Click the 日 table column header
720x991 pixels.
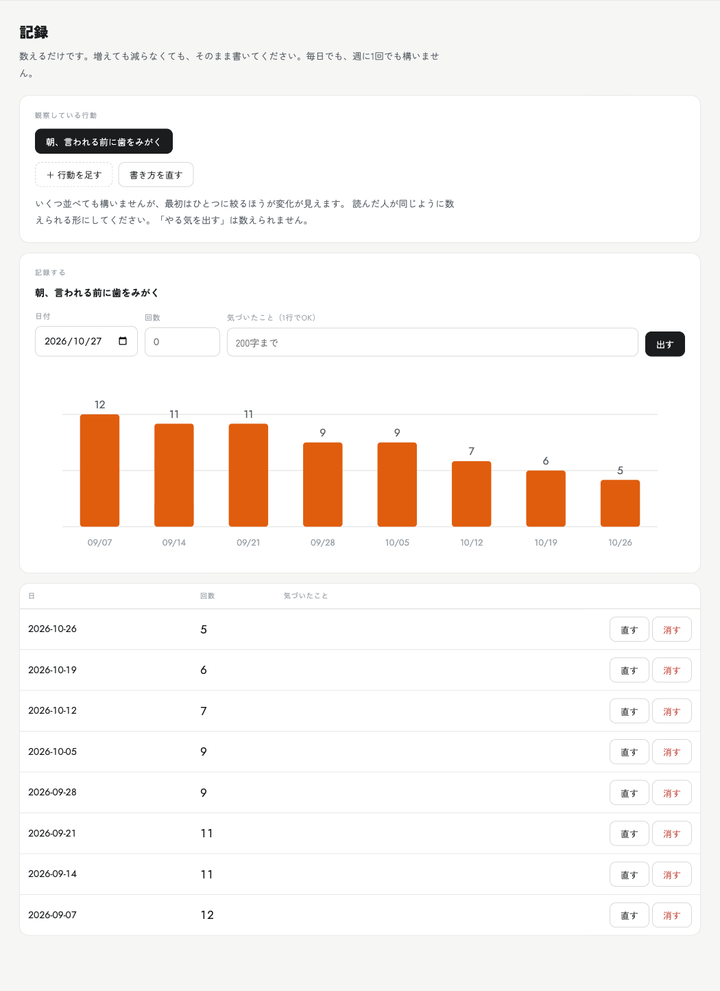click(32, 596)
